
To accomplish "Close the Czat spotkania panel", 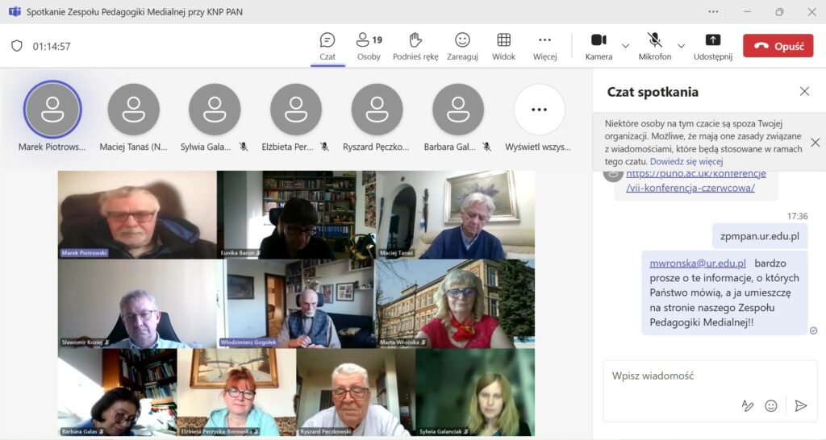I will [804, 91].
